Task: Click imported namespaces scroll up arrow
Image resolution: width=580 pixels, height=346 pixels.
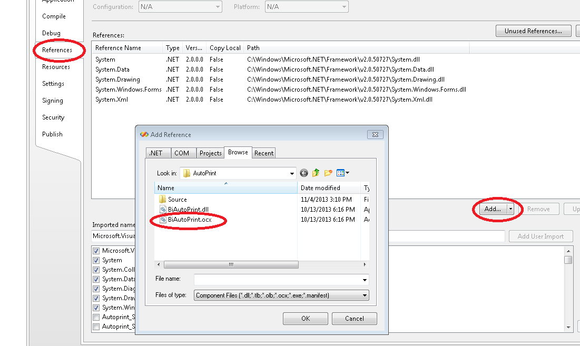Action: tap(568, 251)
